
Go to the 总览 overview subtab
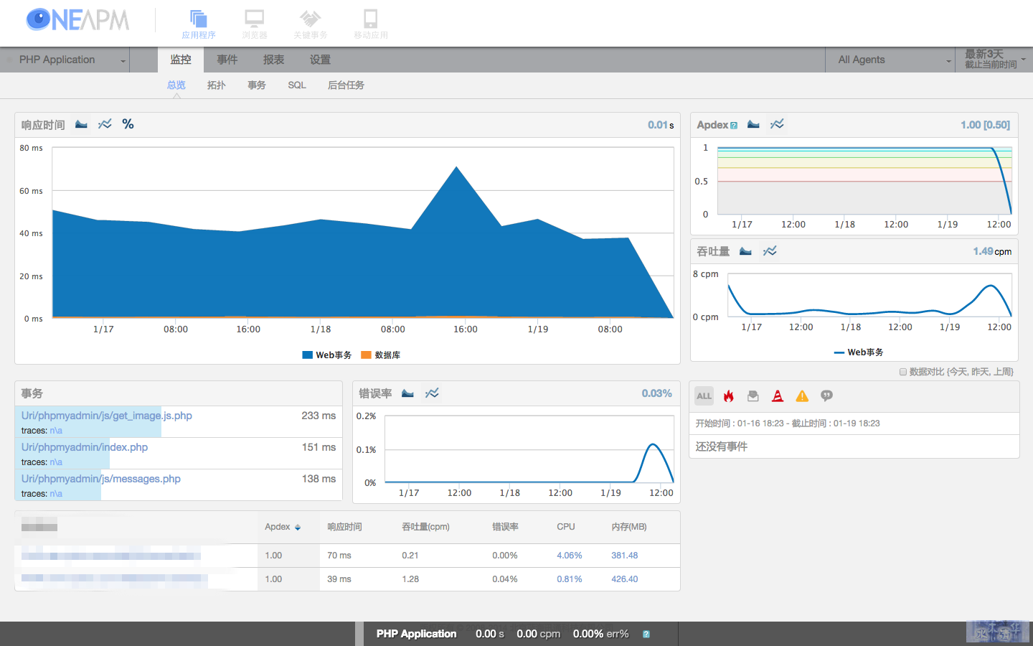click(176, 85)
